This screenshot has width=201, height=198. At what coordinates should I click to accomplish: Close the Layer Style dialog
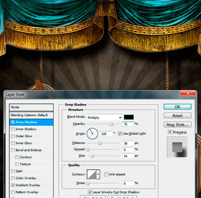coord(188,93)
